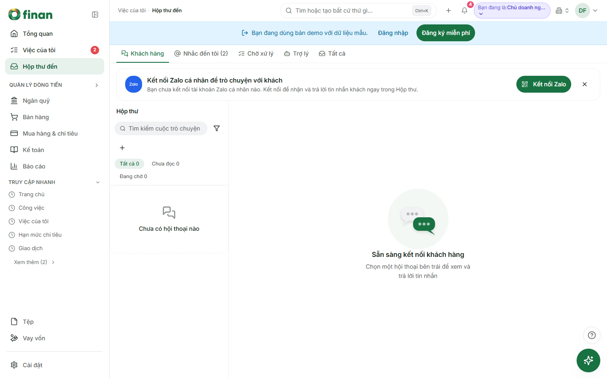Open quick link Trang chủ
The image size is (607, 379).
(31, 195)
